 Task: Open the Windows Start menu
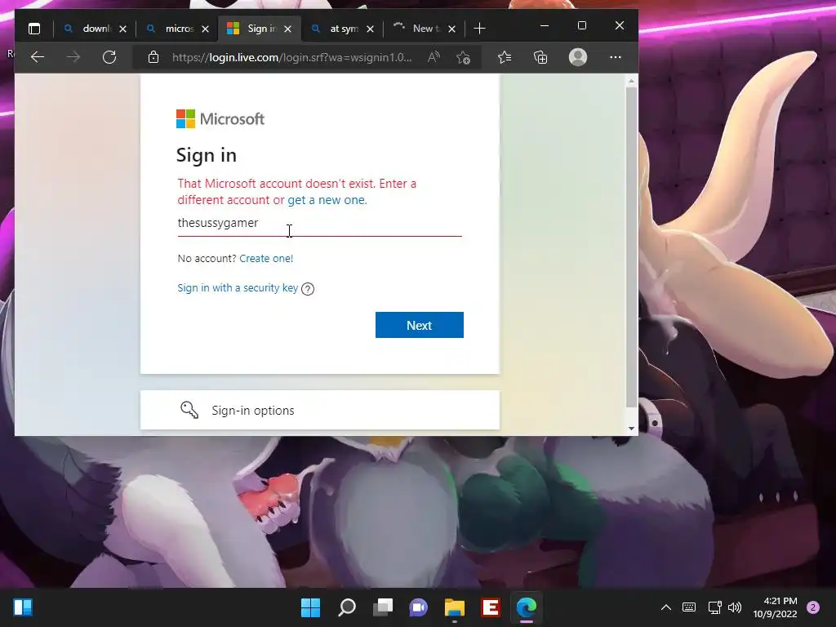(310, 607)
